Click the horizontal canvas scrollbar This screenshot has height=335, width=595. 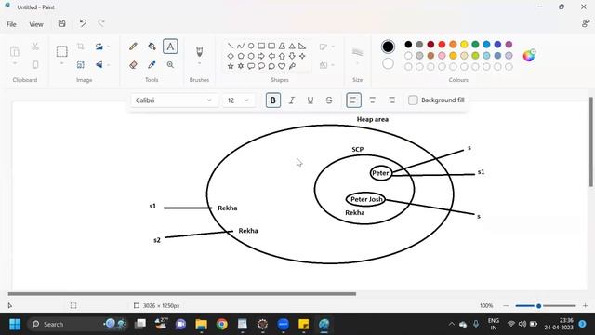[182, 294]
